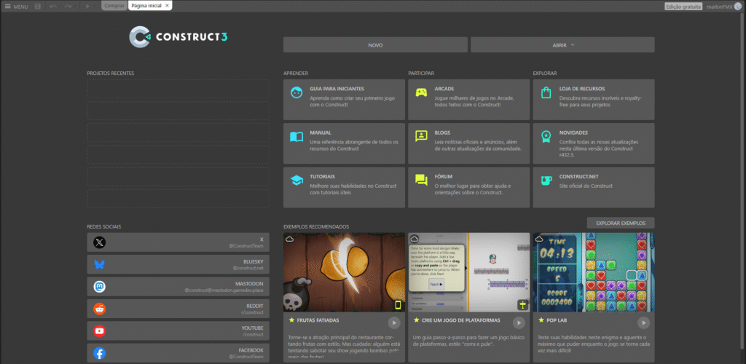Click the Guia para iniciantes face icon
746x364 pixels.
click(x=297, y=92)
